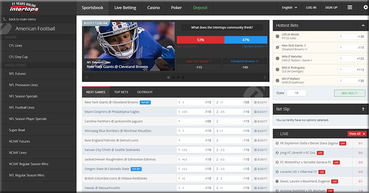Switch to TOP BETS tab
The height and width of the screenshot is (193, 369).
pos(121,92)
